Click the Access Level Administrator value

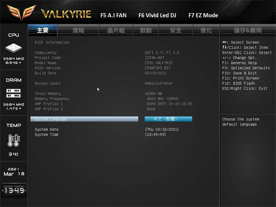click(x=159, y=83)
